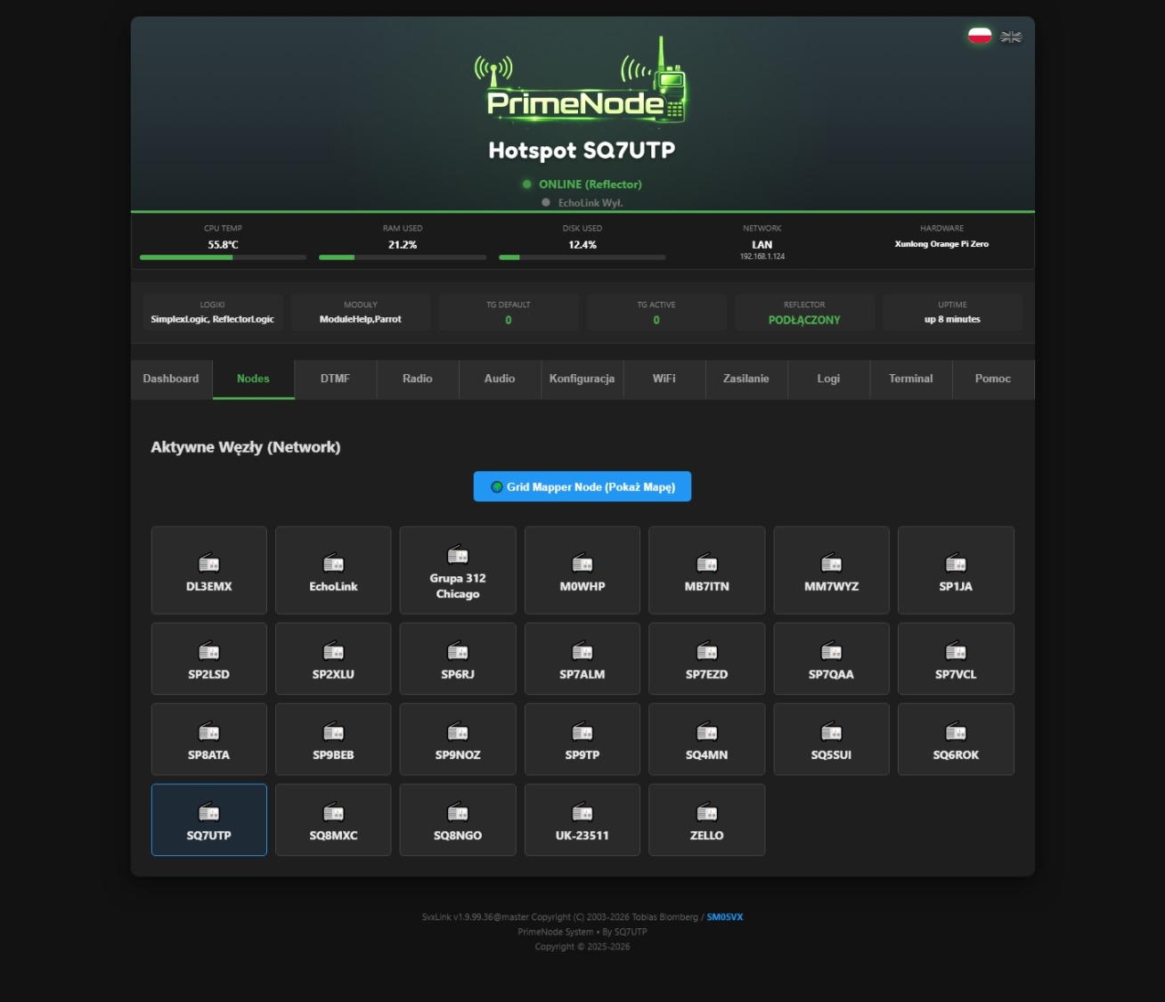Image resolution: width=1165 pixels, height=1002 pixels.
Task: Go to the Terminal tab
Action: click(911, 379)
